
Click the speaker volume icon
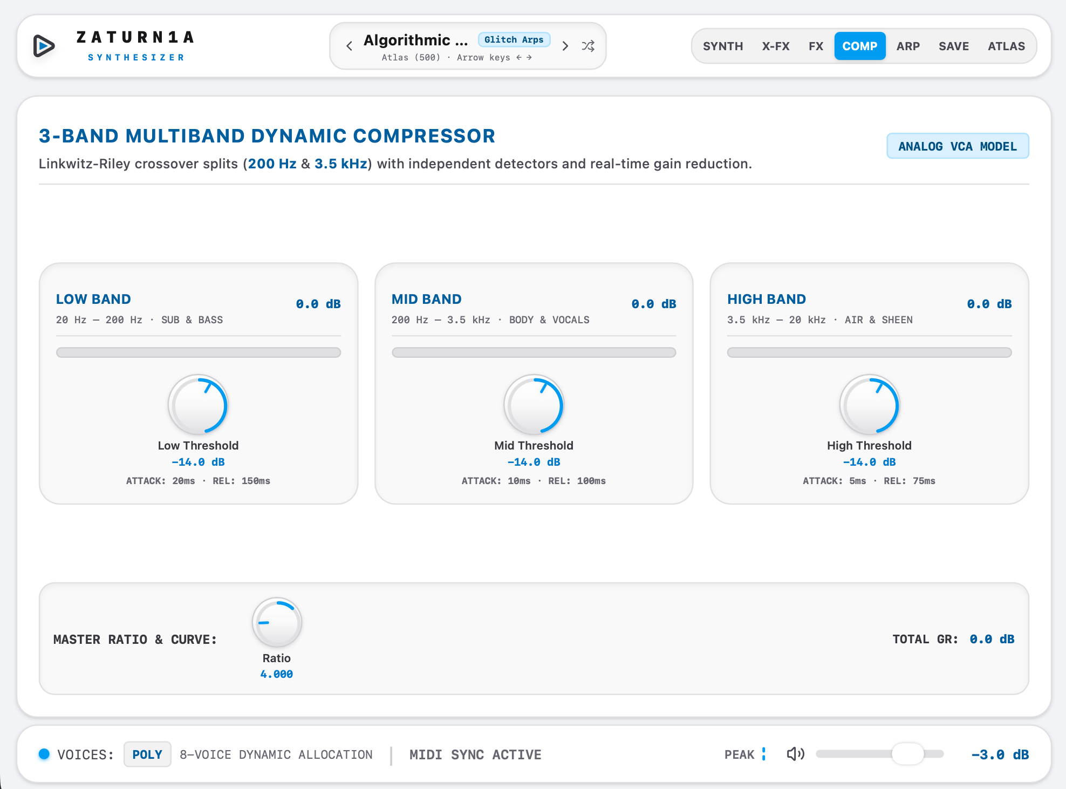point(796,754)
